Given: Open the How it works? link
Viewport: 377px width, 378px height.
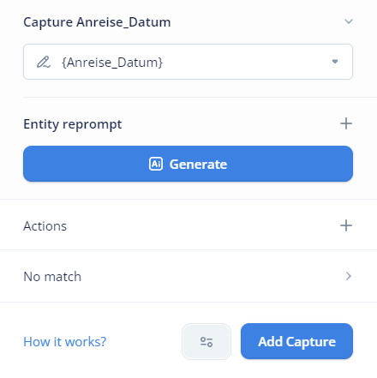Looking at the screenshot, I should [x=65, y=342].
